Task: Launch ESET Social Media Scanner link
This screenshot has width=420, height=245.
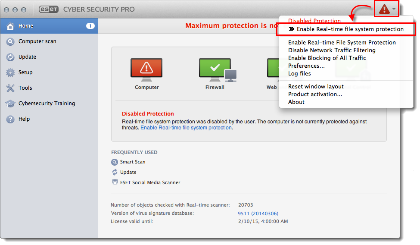Action: 150,182
